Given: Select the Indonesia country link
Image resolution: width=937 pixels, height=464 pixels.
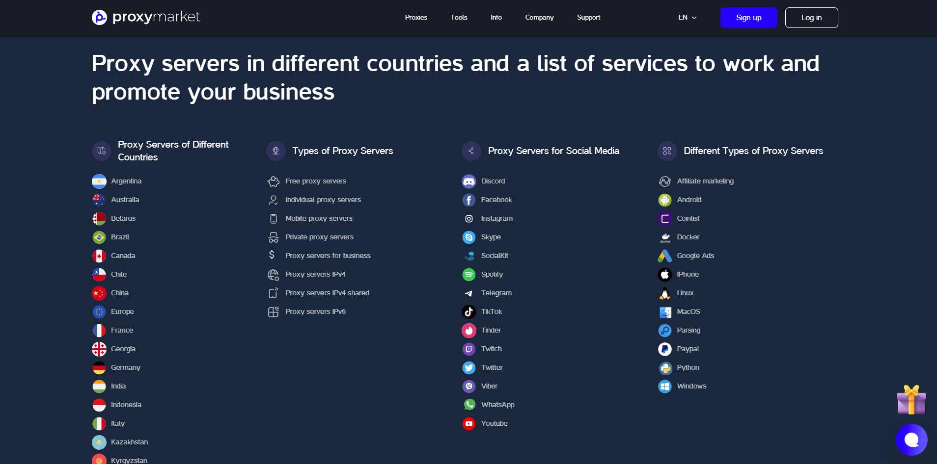Looking at the screenshot, I should coord(126,405).
